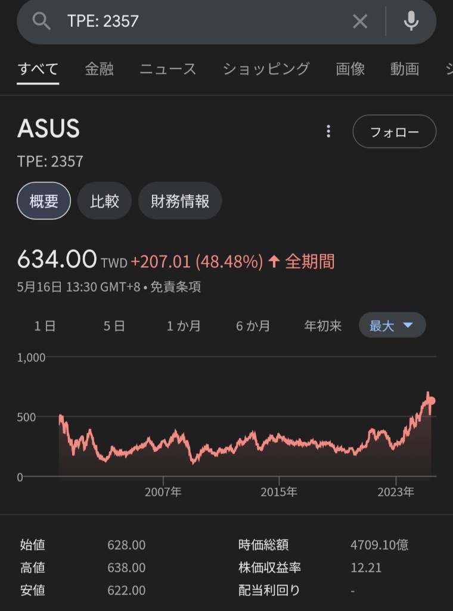453x611 pixels.
Task: Show the 1日 chart range
Action: click(x=45, y=325)
